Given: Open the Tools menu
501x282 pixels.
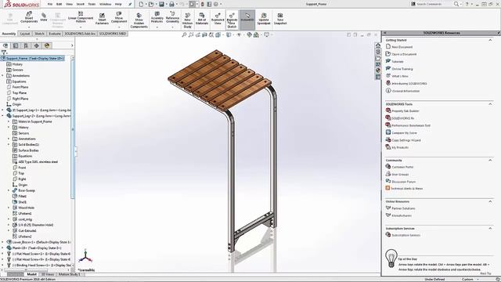Looking at the screenshot, I should (92, 4).
